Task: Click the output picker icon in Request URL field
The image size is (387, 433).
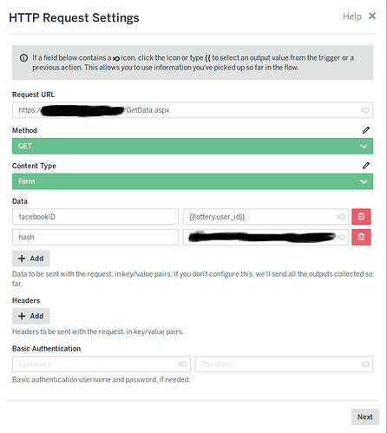Action: [x=364, y=110]
